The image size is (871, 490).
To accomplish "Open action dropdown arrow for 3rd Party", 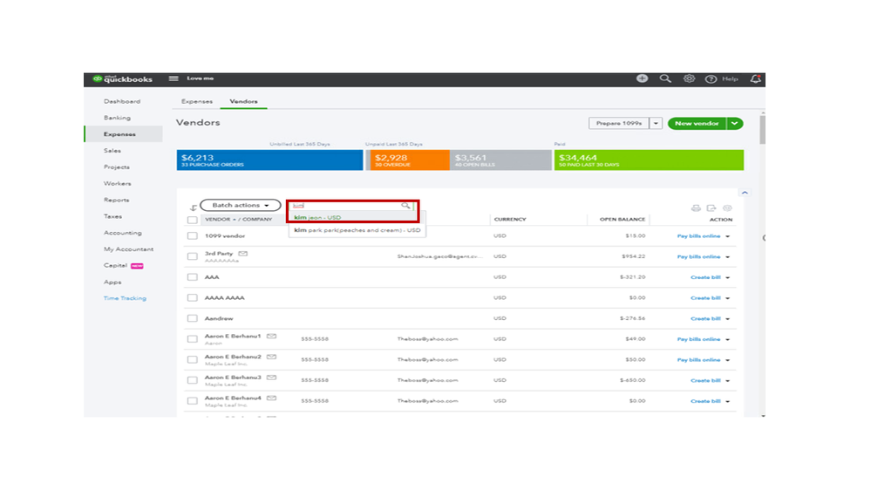I will pos(728,257).
